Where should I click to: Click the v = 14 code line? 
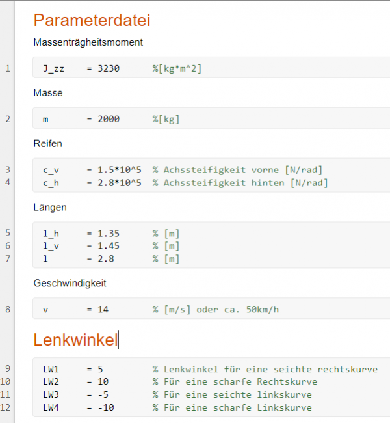pos(76,309)
